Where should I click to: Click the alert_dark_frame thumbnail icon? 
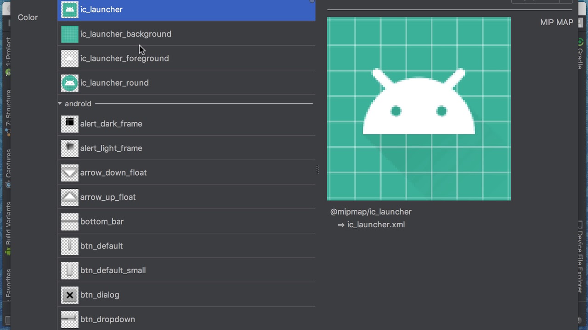coord(70,124)
